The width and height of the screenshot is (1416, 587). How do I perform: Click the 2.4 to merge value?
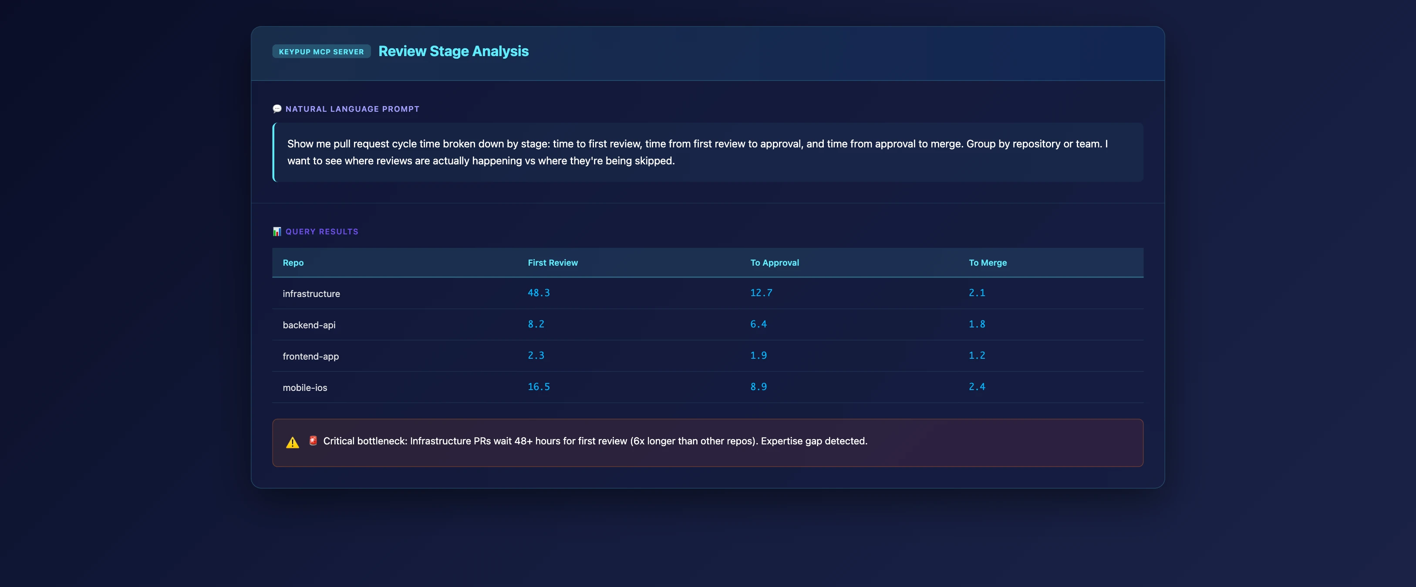point(977,387)
